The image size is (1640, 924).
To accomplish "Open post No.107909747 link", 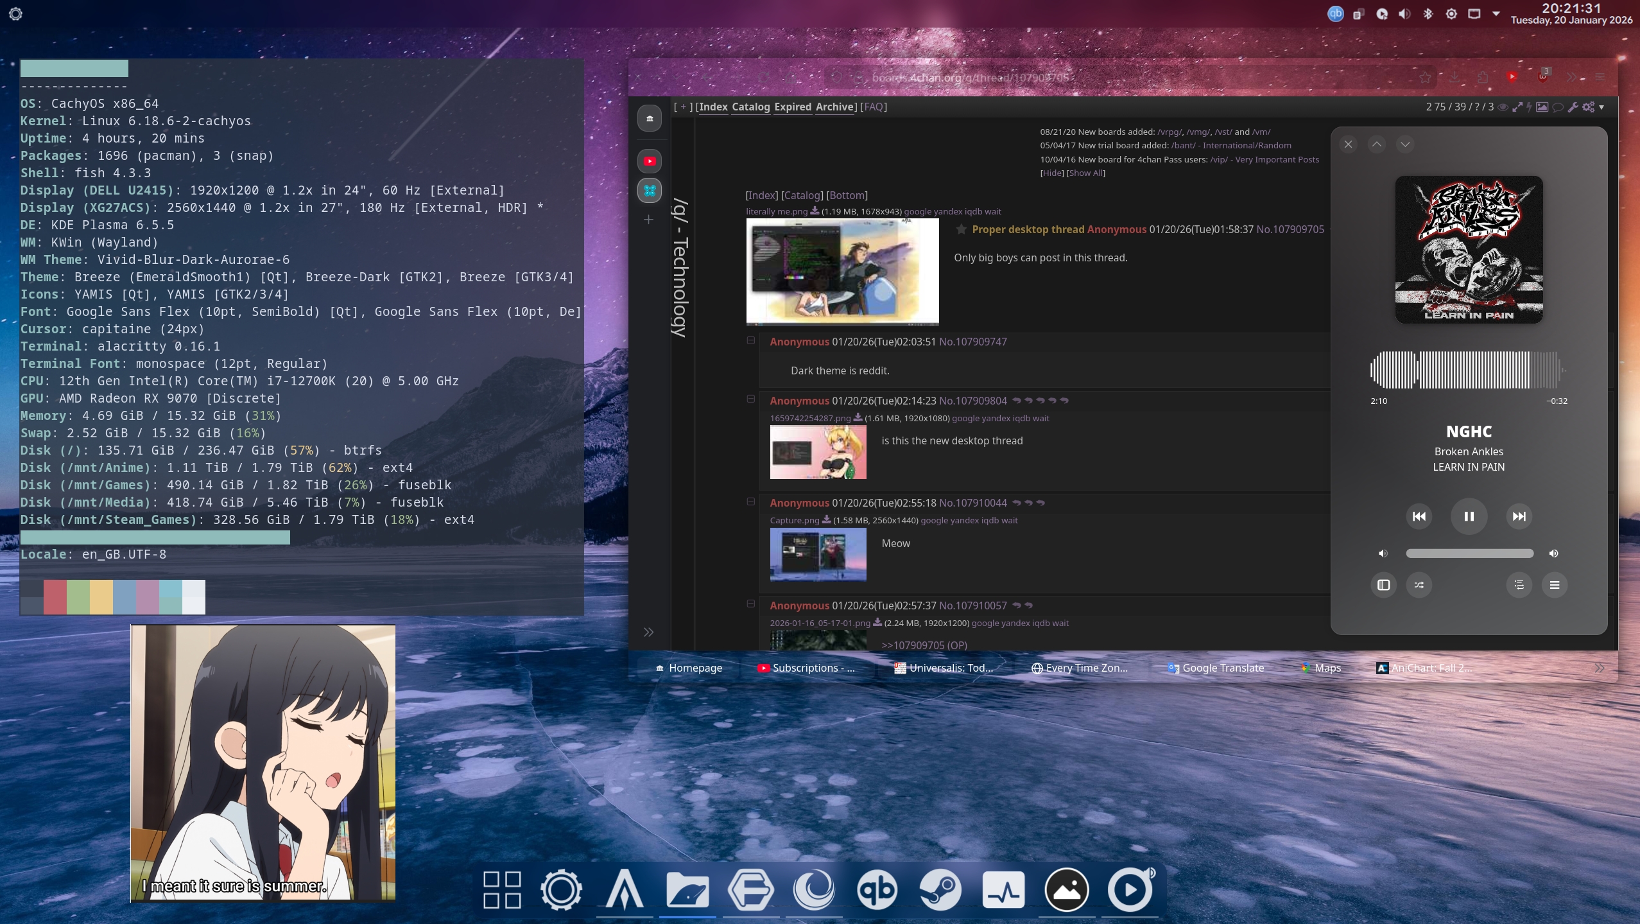I will coord(972,342).
